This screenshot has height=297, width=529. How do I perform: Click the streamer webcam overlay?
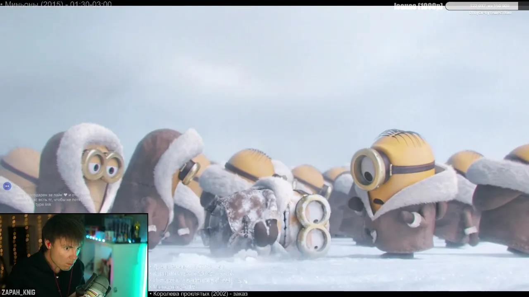coord(74,255)
